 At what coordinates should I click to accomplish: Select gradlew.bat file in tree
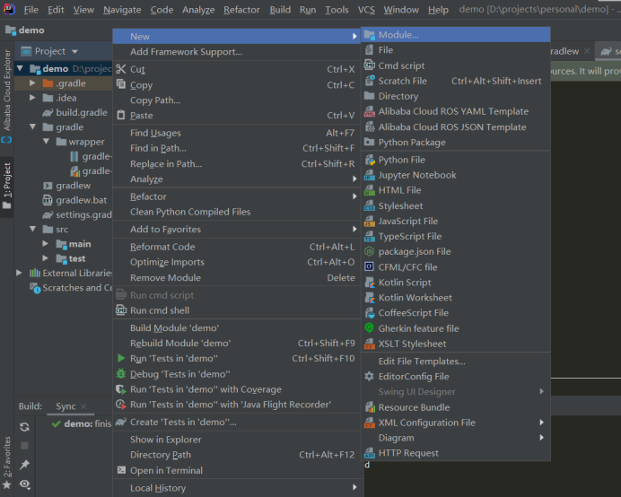pos(81,200)
